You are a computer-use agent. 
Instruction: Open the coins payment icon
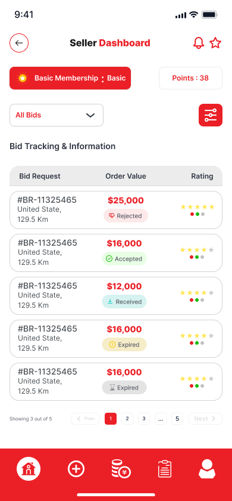[x=121, y=469]
